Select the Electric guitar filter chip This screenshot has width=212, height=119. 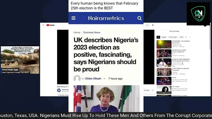click(173, 37)
